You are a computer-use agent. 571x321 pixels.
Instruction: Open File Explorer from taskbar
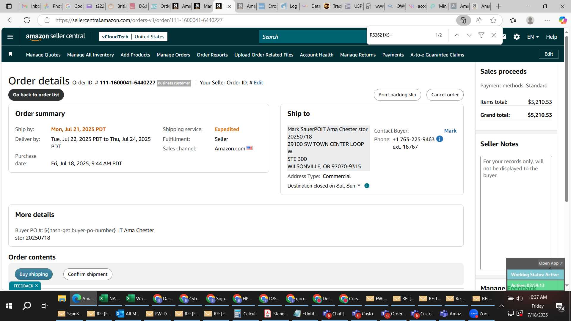[x=62, y=298]
